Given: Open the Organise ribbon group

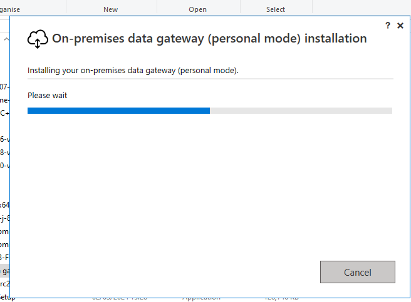Looking at the screenshot, I should point(9,9).
